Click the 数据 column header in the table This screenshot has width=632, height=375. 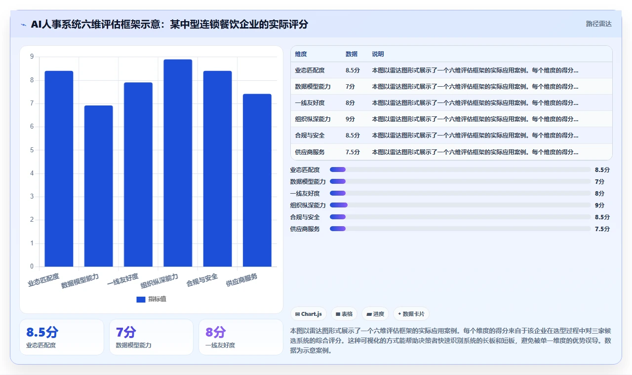352,54
